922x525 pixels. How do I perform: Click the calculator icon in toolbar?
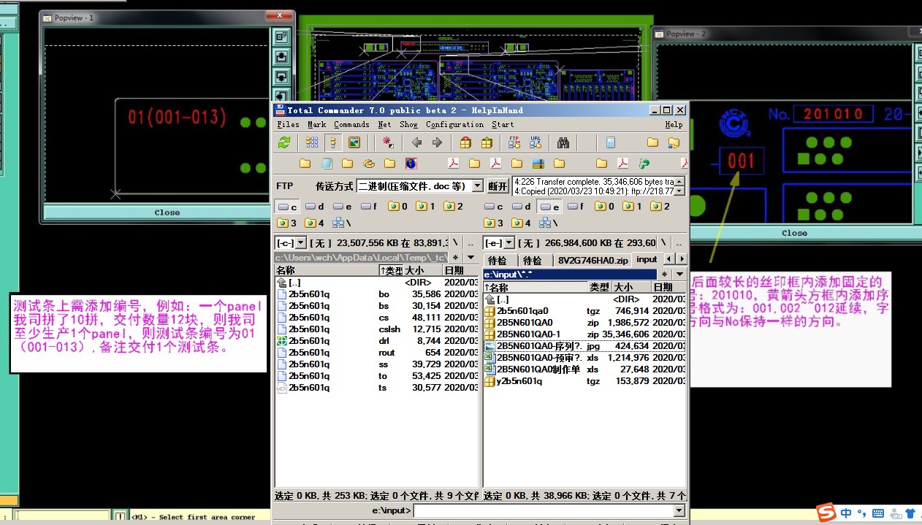point(611,142)
